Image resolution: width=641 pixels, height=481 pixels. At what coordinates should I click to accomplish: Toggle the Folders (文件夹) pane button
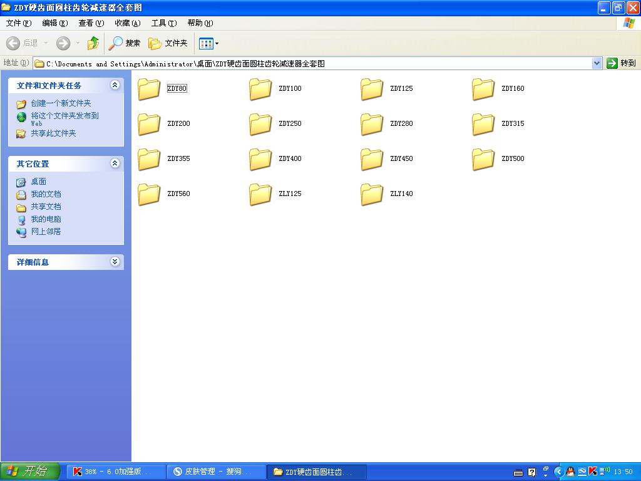click(x=168, y=43)
